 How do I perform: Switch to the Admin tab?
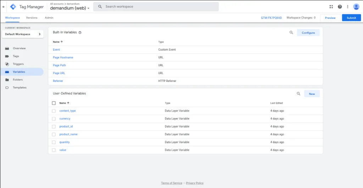pos(49,18)
